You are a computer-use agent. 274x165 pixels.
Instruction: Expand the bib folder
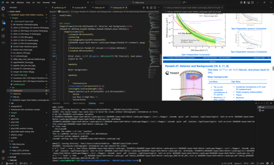click(x=12, y=103)
